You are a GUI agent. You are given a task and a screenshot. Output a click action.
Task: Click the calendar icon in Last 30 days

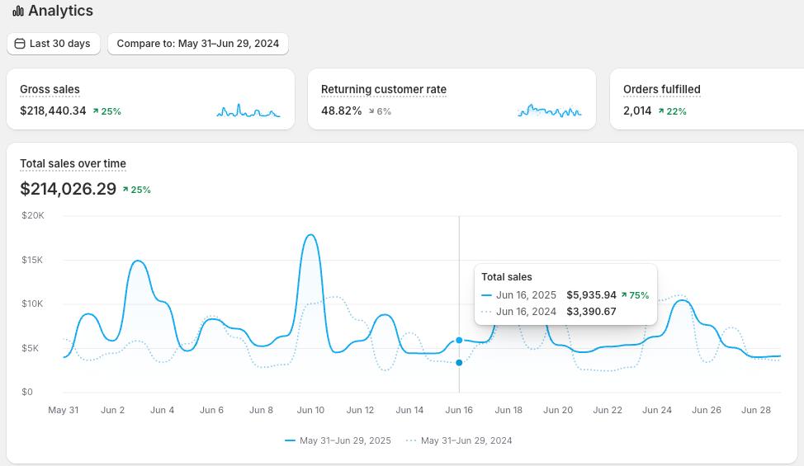tap(20, 44)
